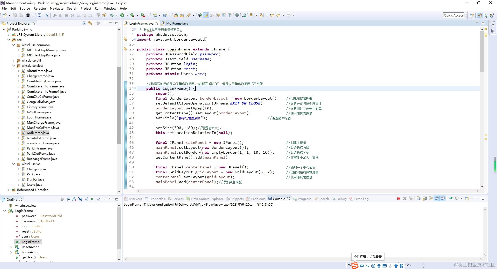
Task: Expand the LoginAction node in Outline
Action: click(x=11, y=252)
